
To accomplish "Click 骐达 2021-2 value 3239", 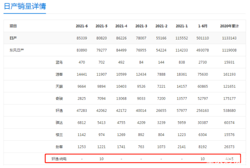I will tap(161, 122).
